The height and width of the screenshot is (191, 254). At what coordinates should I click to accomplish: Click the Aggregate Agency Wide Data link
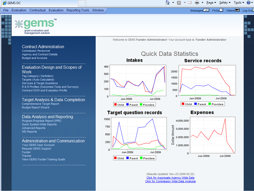coord(170,178)
